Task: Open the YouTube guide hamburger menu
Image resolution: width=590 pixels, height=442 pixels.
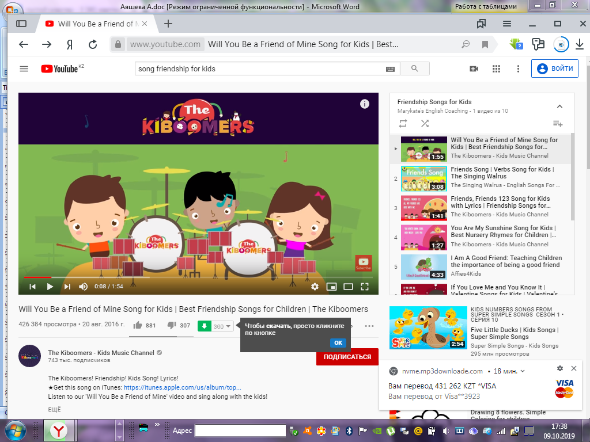Action: pyautogui.click(x=24, y=69)
